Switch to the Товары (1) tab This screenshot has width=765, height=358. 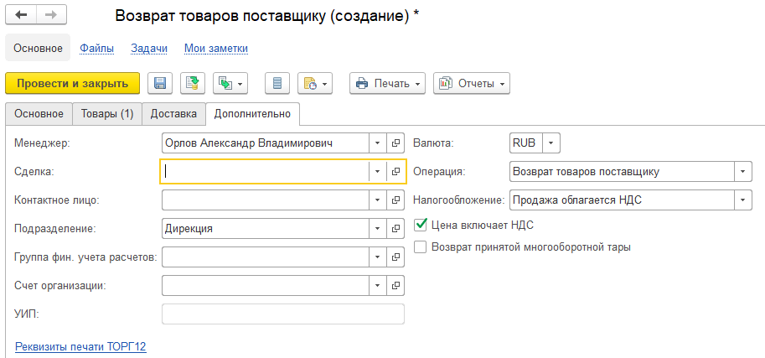(x=107, y=114)
